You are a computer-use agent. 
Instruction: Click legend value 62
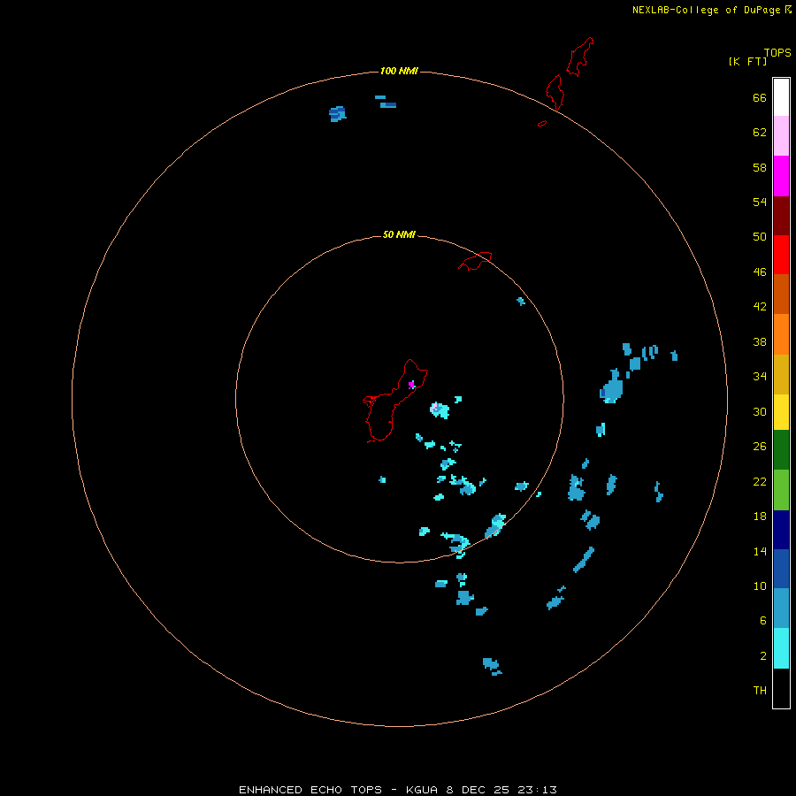tap(760, 132)
